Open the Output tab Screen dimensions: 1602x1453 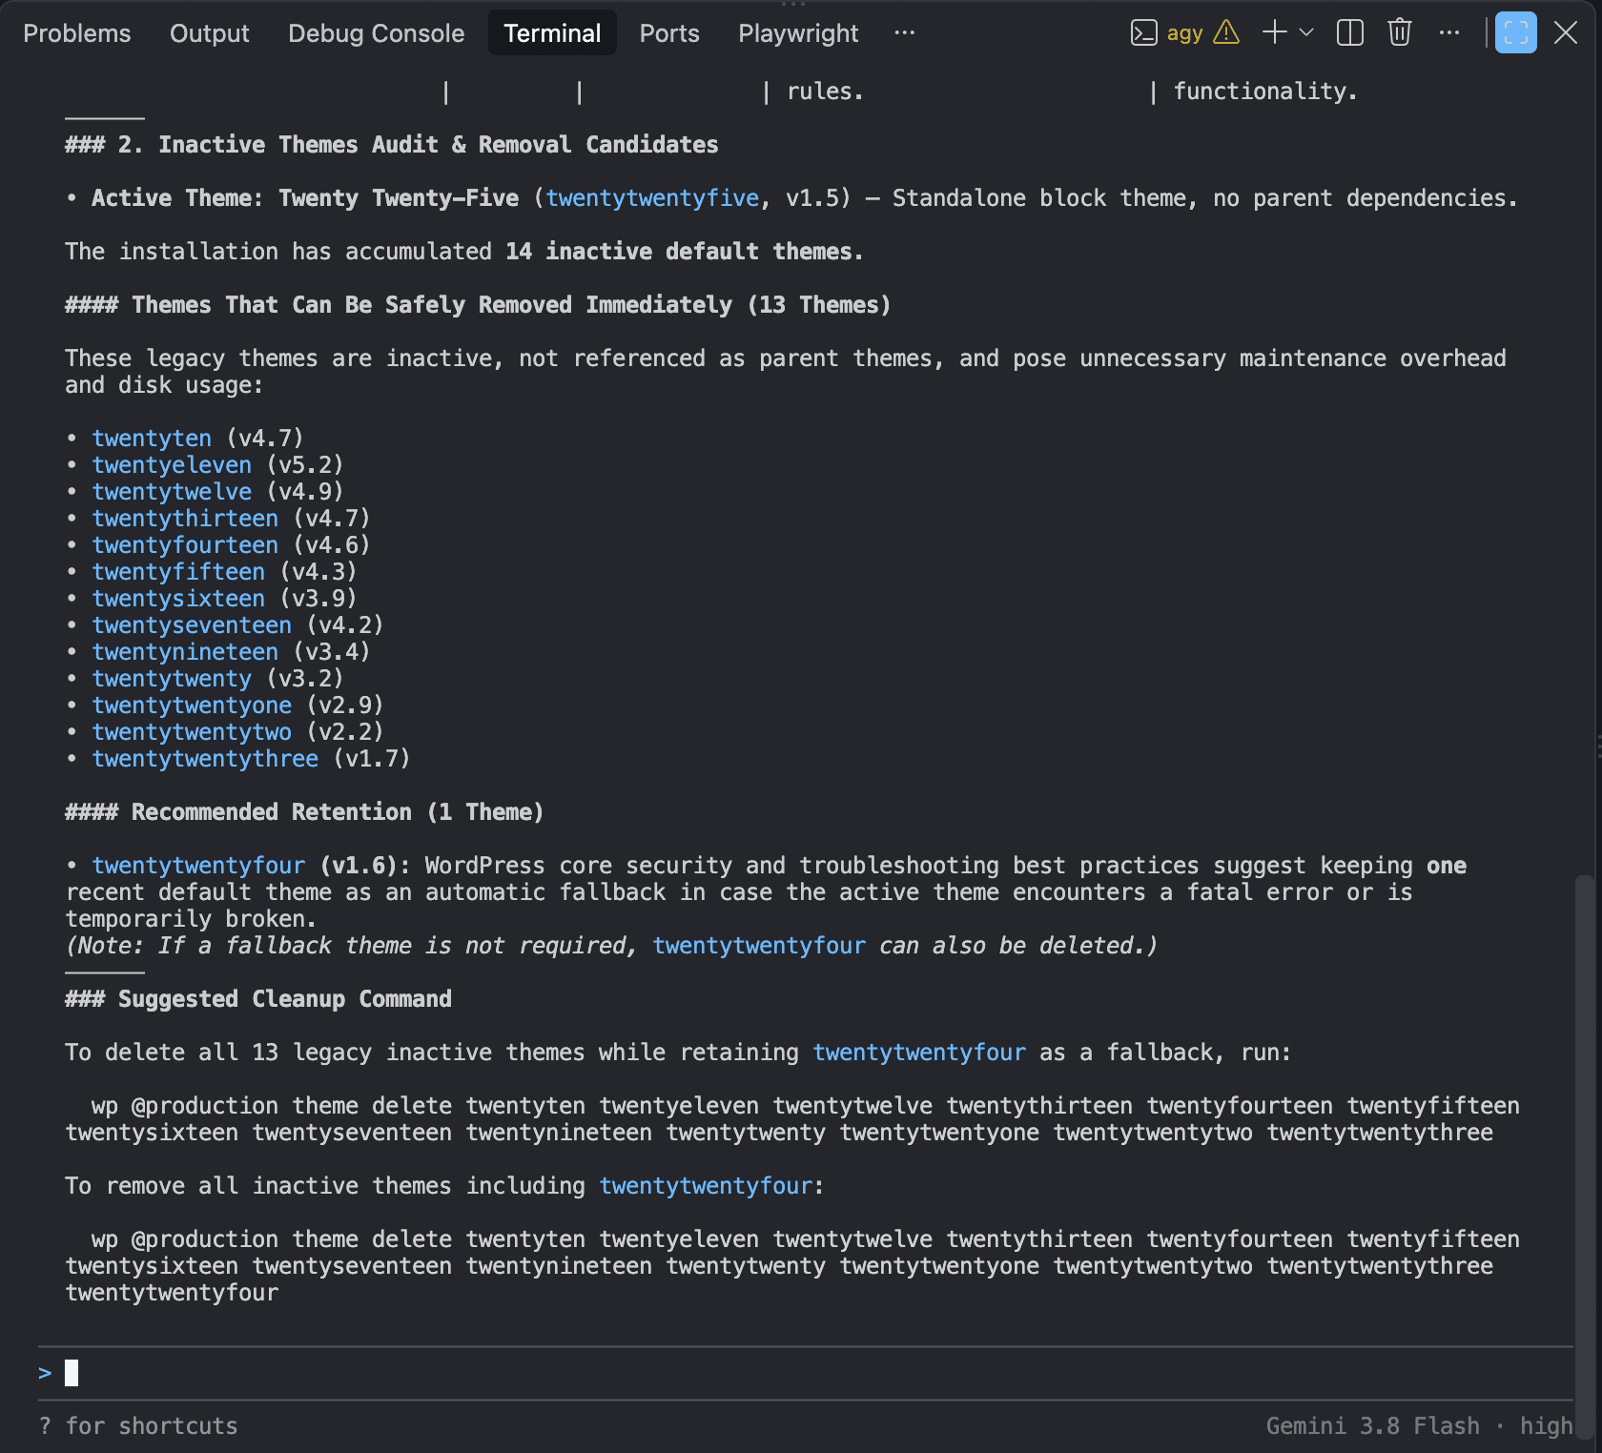[x=209, y=33]
